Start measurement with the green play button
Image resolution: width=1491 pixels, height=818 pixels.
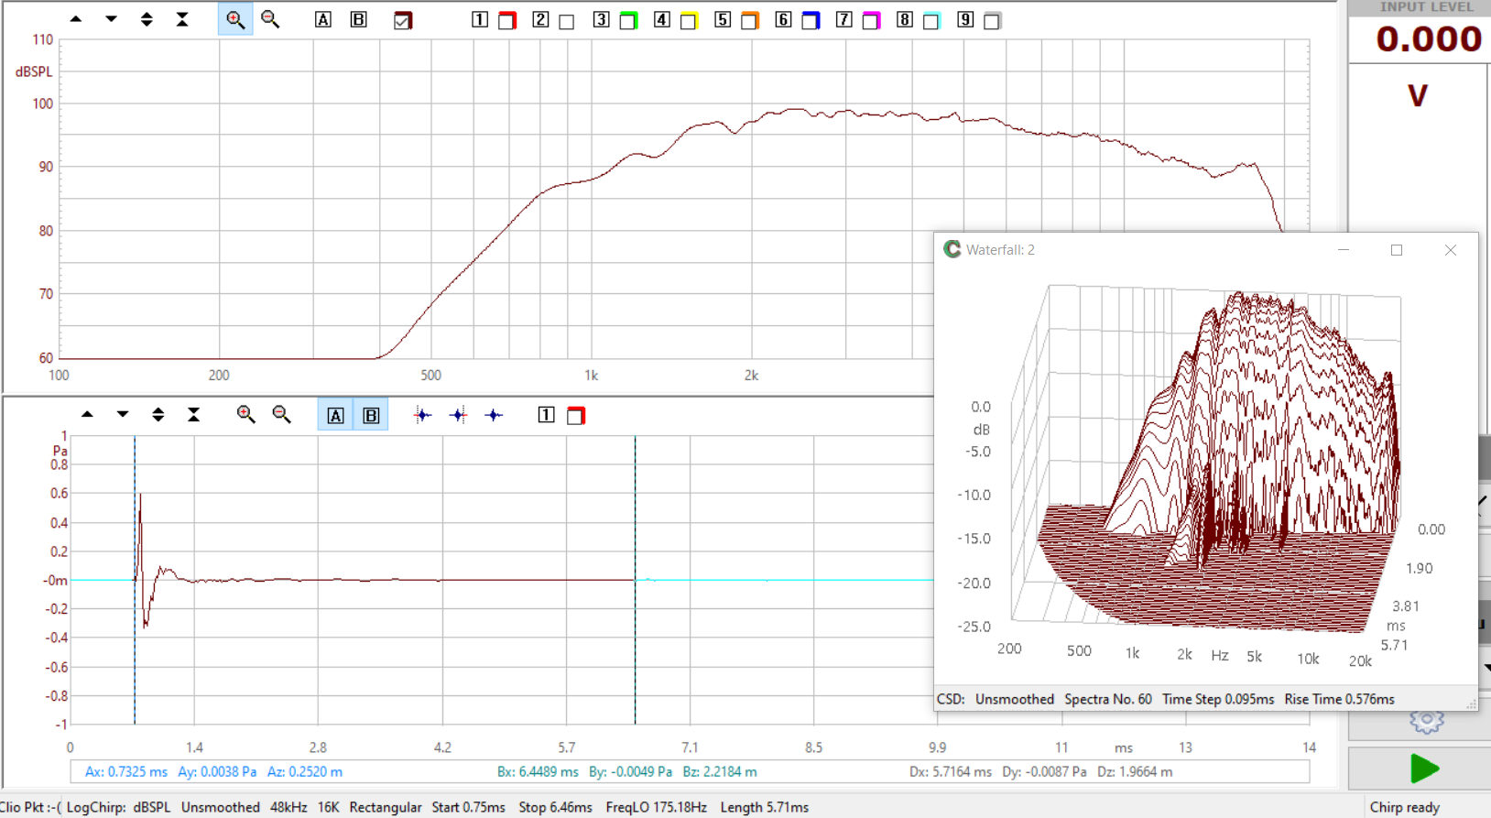(1423, 769)
